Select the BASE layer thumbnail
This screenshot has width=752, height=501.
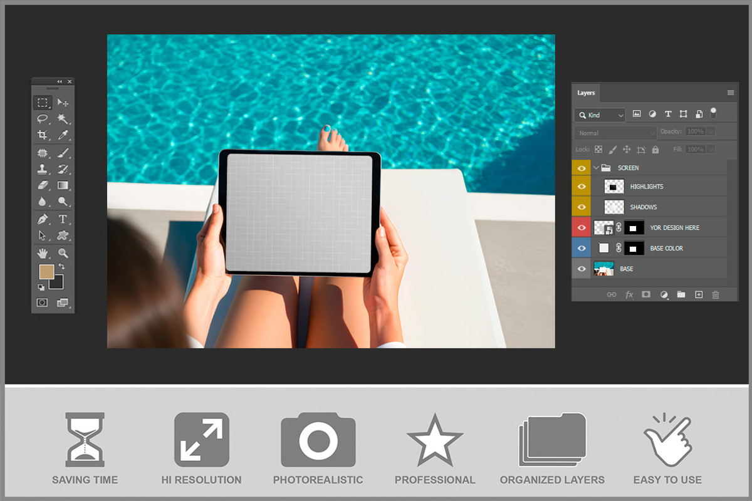604,269
